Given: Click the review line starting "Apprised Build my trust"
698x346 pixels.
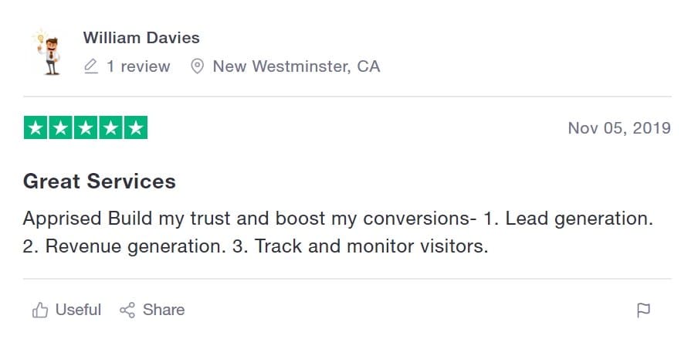Looking at the screenshot, I should tap(338, 219).
